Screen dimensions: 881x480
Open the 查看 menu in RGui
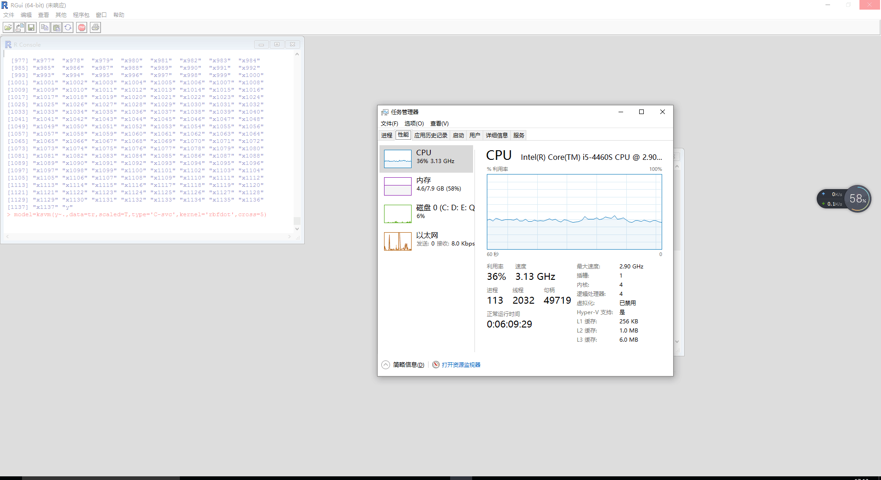pyautogui.click(x=44, y=15)
